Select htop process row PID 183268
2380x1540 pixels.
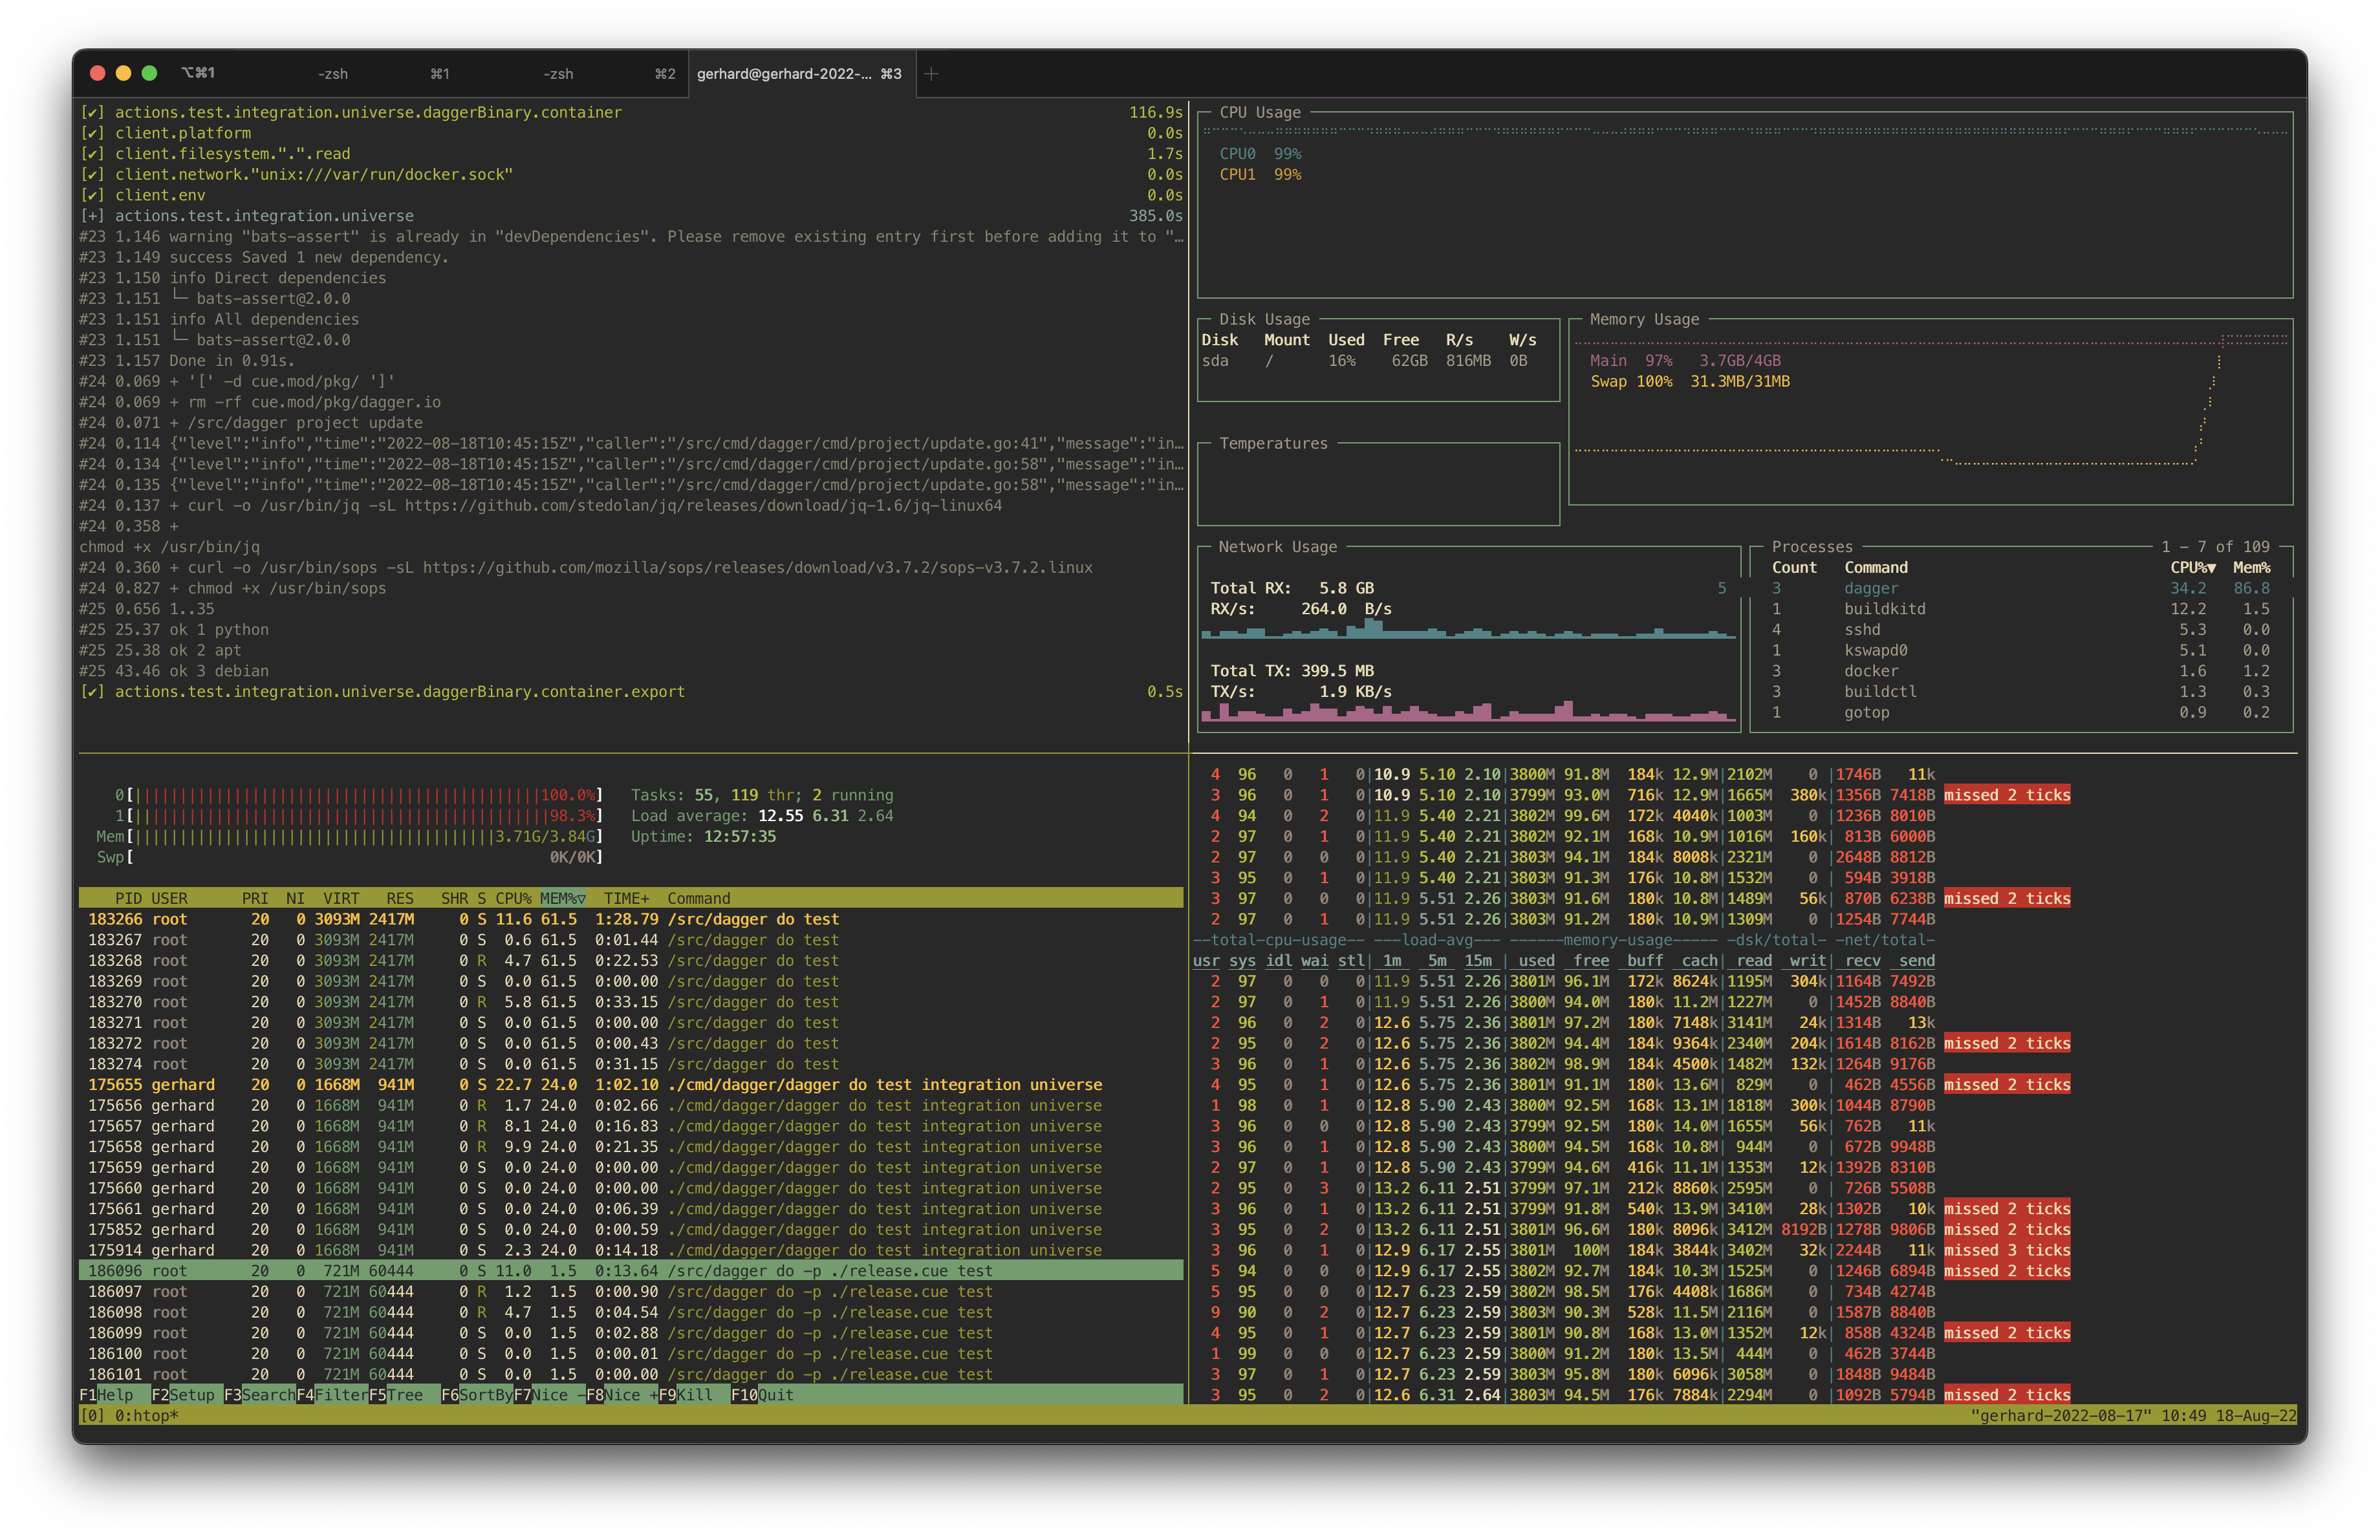point(631,960)
